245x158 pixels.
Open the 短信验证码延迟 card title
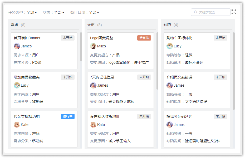pos(179,116)
